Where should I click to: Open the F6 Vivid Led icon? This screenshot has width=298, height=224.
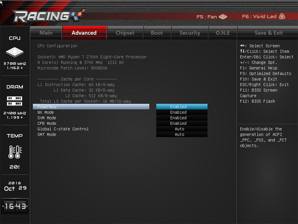coord(282,16)
